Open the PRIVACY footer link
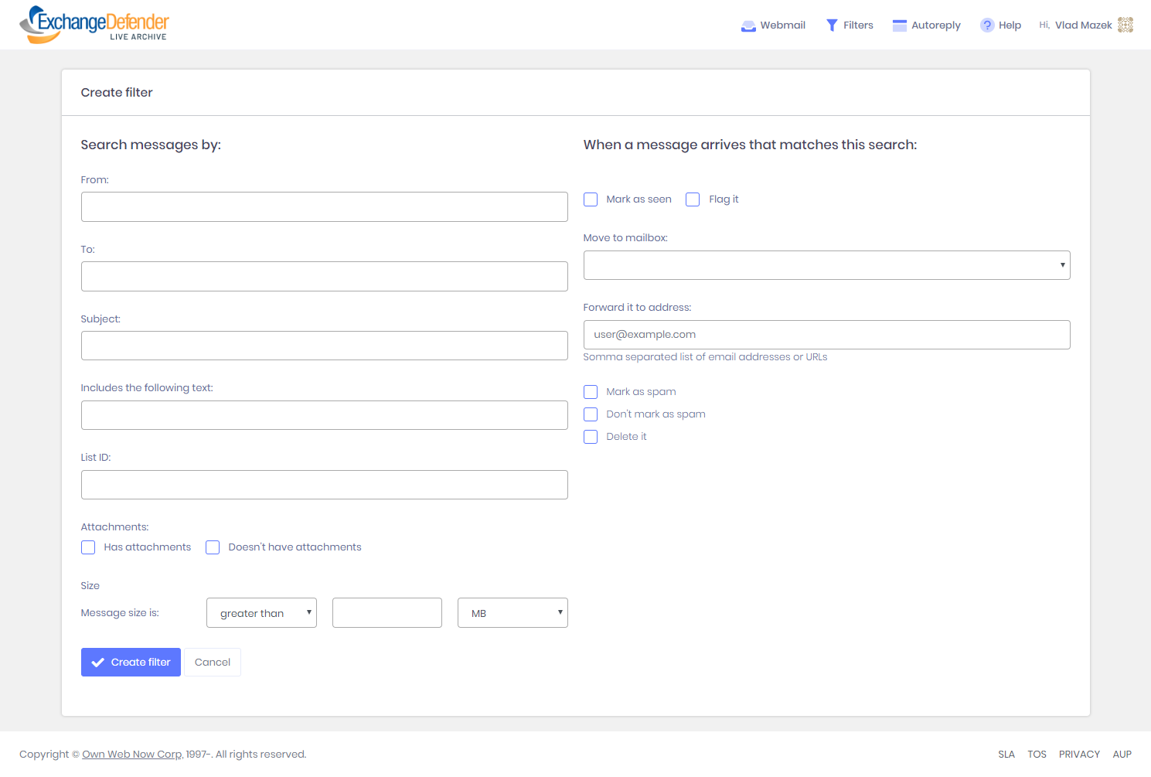 pyautogui.click(x=1079, y=755)
